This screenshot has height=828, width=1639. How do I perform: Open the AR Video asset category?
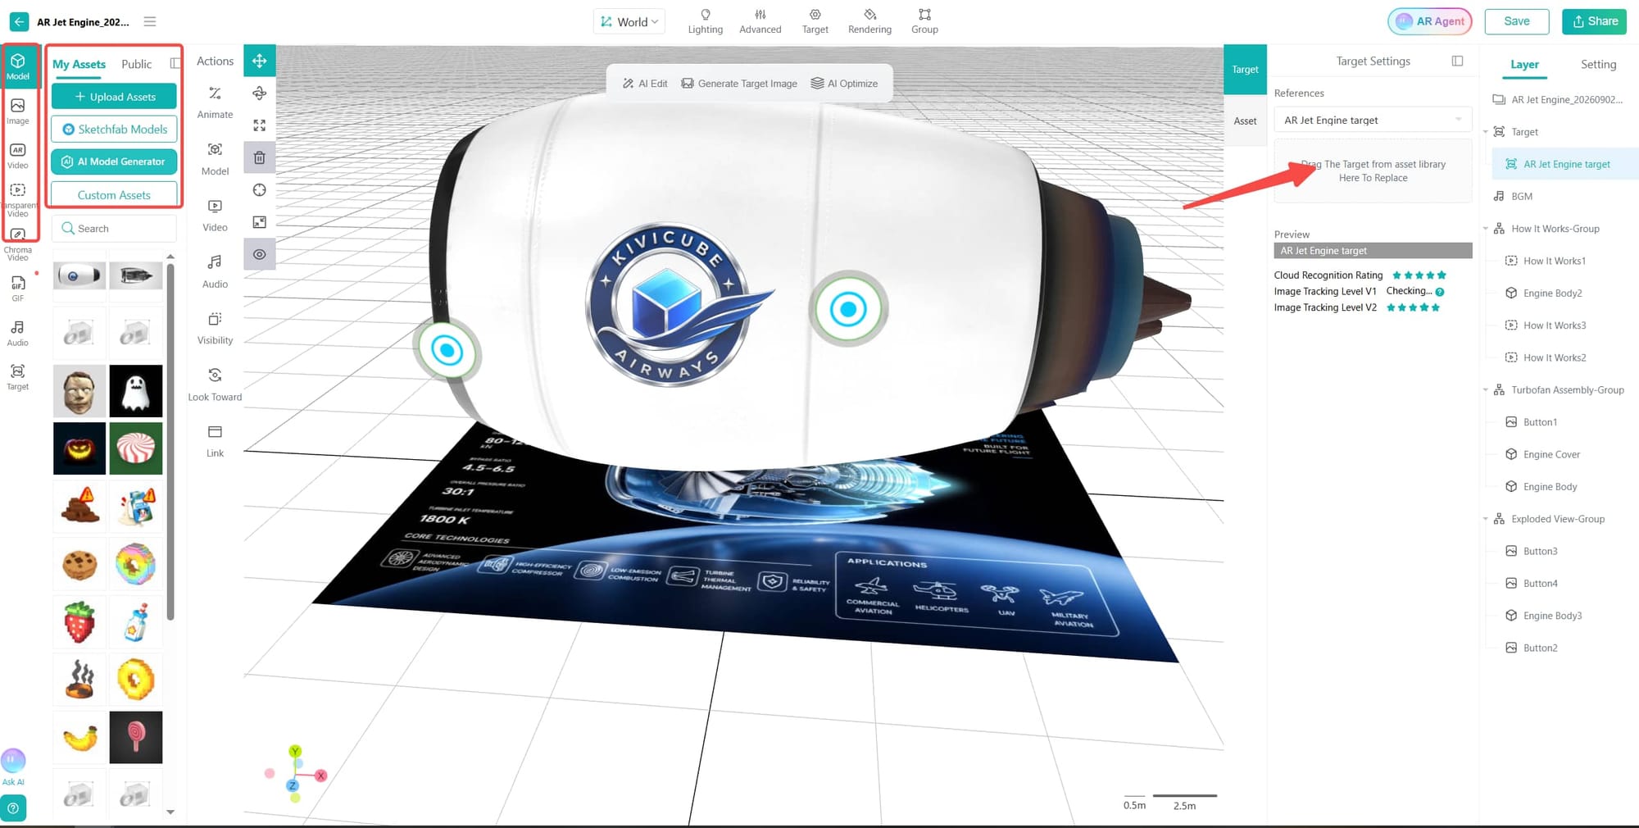(x=18, y=156)
